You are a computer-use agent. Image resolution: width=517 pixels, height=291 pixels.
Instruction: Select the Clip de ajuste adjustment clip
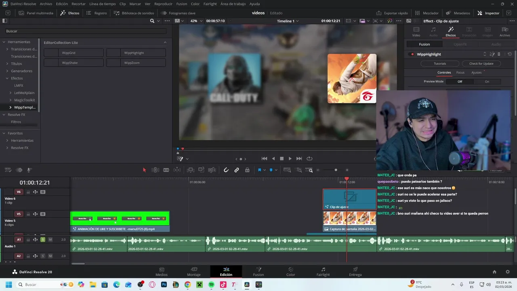pyautogui.click(x=349, y=199)
